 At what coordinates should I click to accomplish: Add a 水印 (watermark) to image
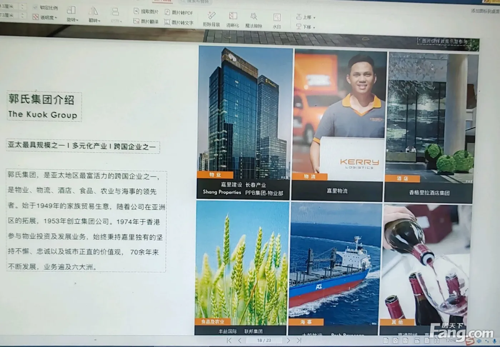tap(277, 20)
